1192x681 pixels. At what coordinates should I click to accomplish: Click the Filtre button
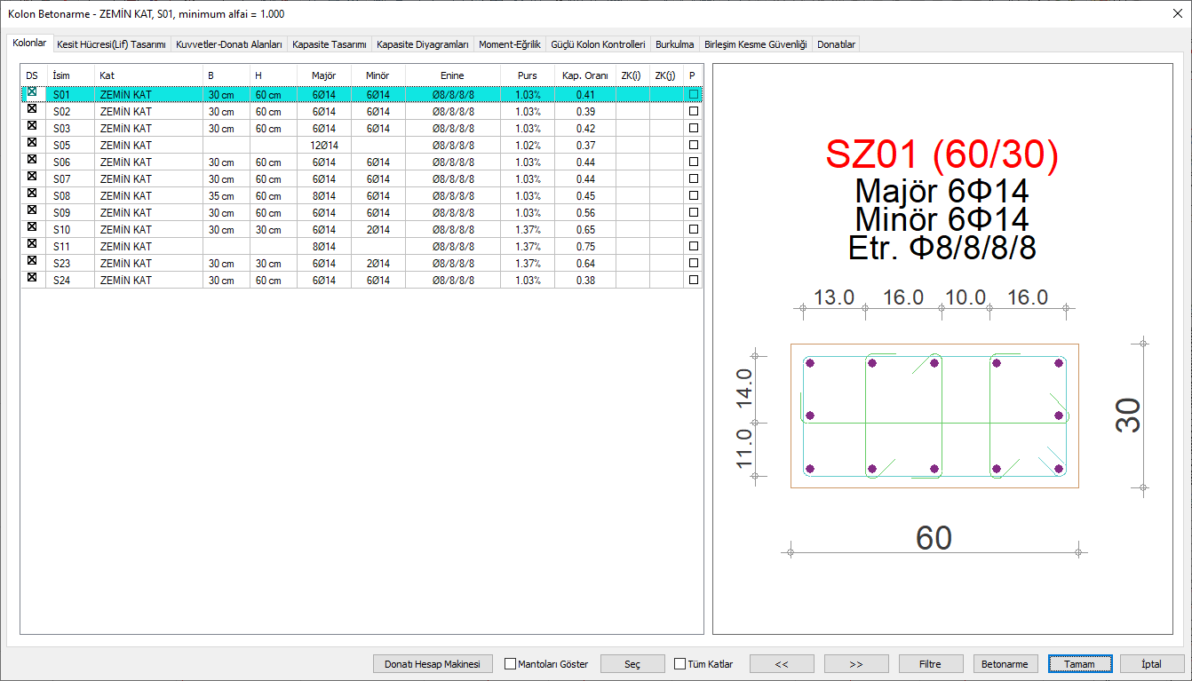[931, 664]
